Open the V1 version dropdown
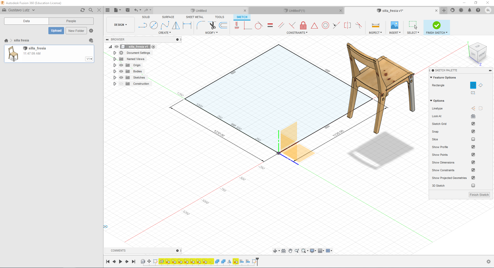Image resolution: width=494 pixels, height=268 pixels. click(89, 59)
